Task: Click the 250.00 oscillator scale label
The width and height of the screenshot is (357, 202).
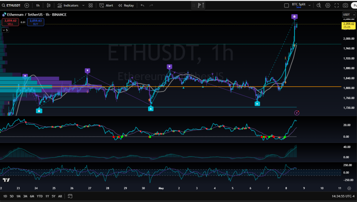Action: (348, 165)
